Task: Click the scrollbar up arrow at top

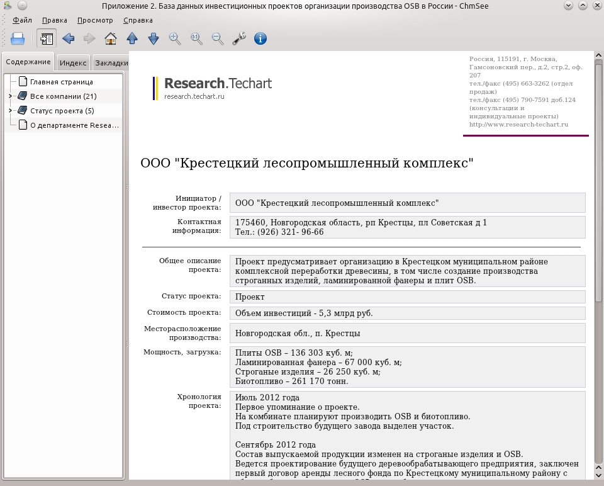Action: [598, 55]
